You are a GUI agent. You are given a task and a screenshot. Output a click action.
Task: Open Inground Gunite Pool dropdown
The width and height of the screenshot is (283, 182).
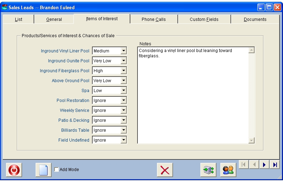click(x=124, y=61)
